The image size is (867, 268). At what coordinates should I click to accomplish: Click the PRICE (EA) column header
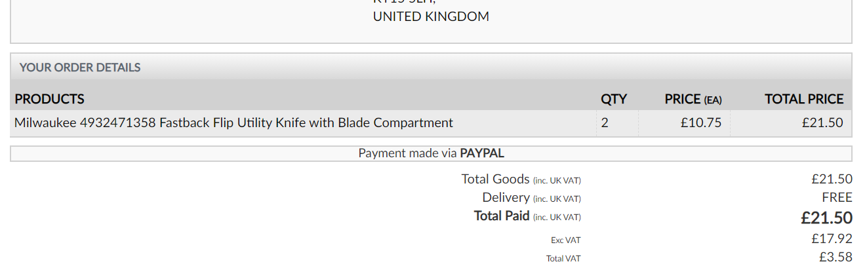pyautogui.click(x=693, y=99)
